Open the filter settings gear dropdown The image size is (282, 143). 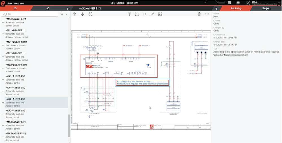[64, 14]
